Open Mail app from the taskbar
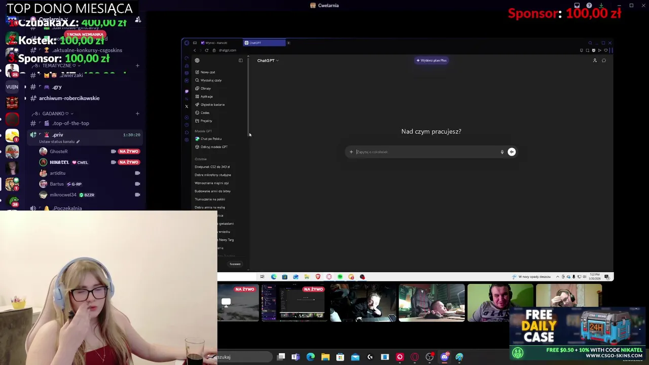649x365 pixels. point(355,357)
